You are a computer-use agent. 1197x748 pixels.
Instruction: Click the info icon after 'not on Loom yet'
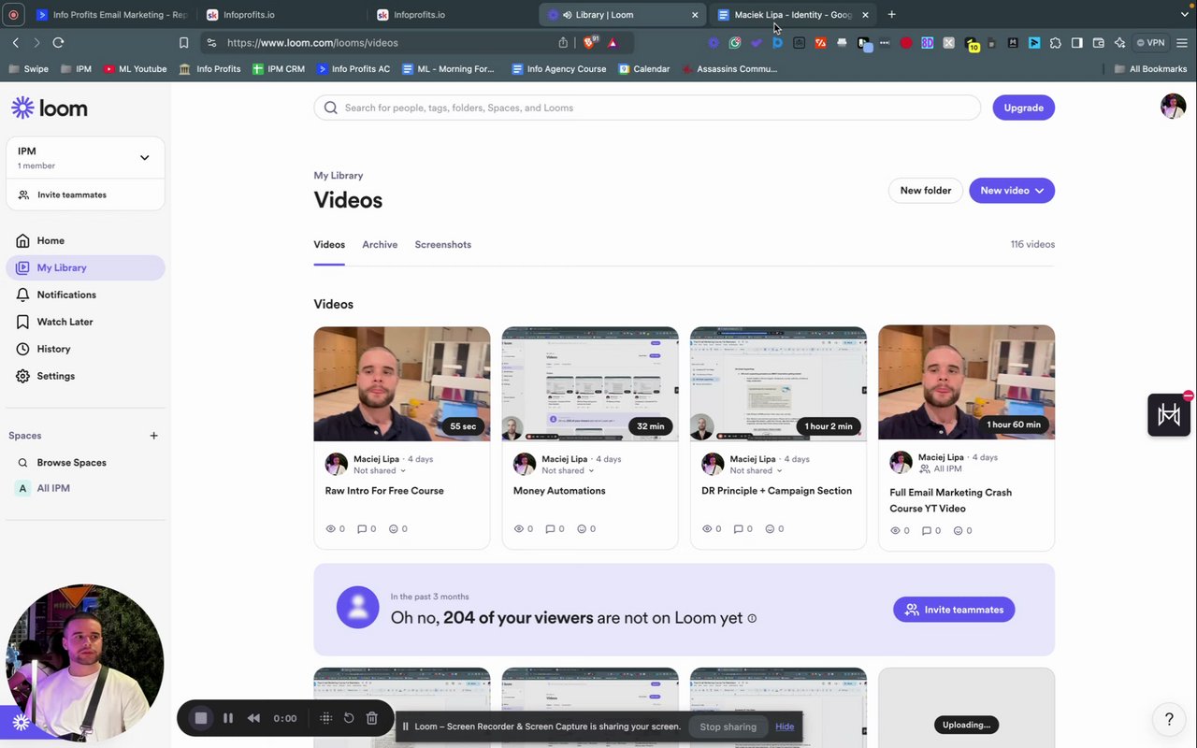(x=752, y=618)
